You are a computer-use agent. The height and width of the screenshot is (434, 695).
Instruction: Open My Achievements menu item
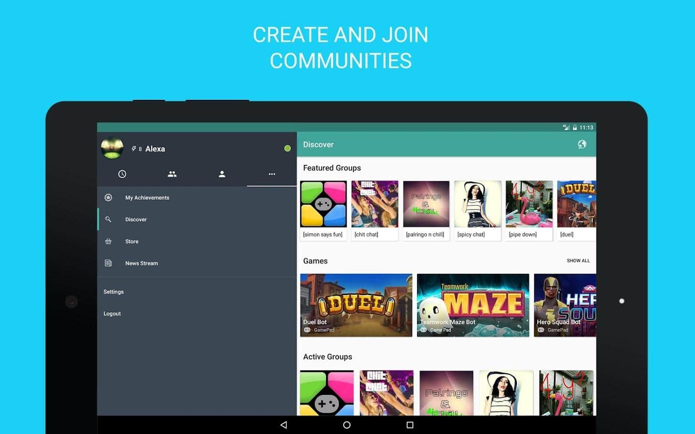pyautogui.click(x=147, y=198)
